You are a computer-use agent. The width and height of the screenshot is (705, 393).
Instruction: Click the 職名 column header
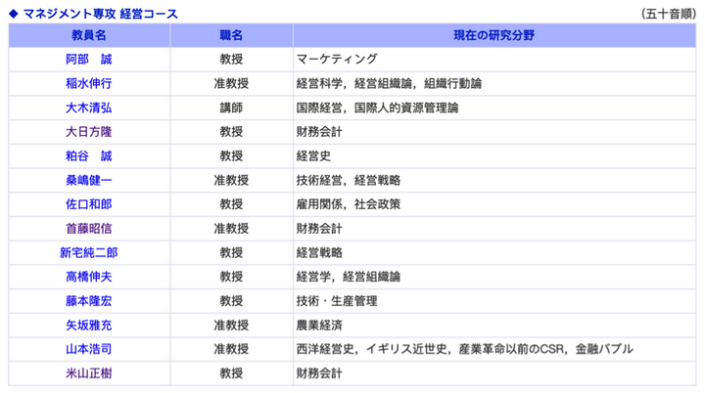(231, 35)
